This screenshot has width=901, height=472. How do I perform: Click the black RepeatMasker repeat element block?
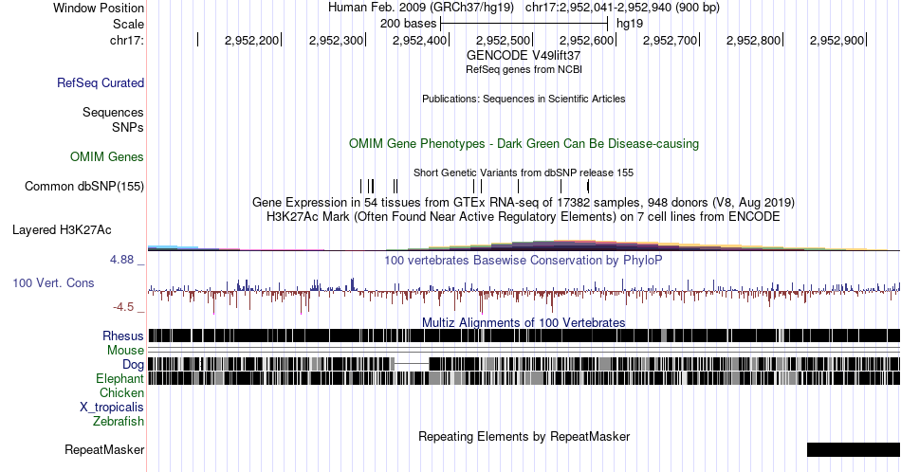tap(854, 449)
